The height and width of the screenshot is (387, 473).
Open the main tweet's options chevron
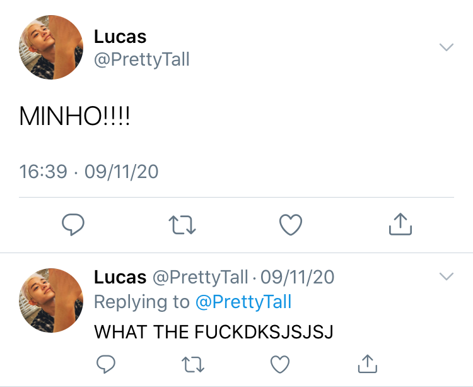[447, 47]
